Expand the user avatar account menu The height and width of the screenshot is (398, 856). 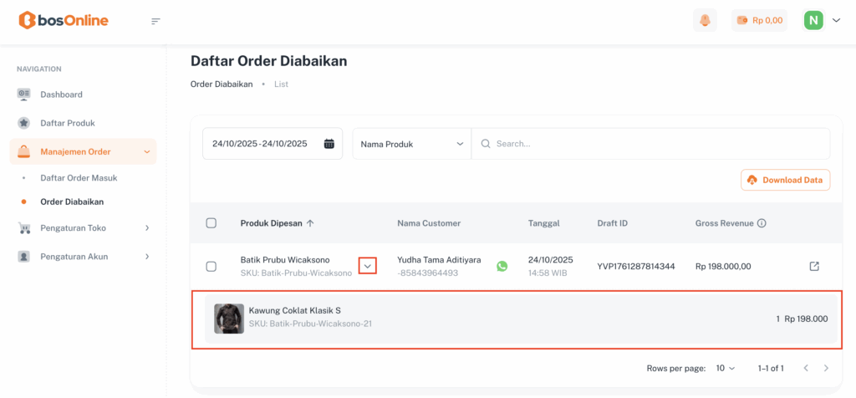(822, 21)
